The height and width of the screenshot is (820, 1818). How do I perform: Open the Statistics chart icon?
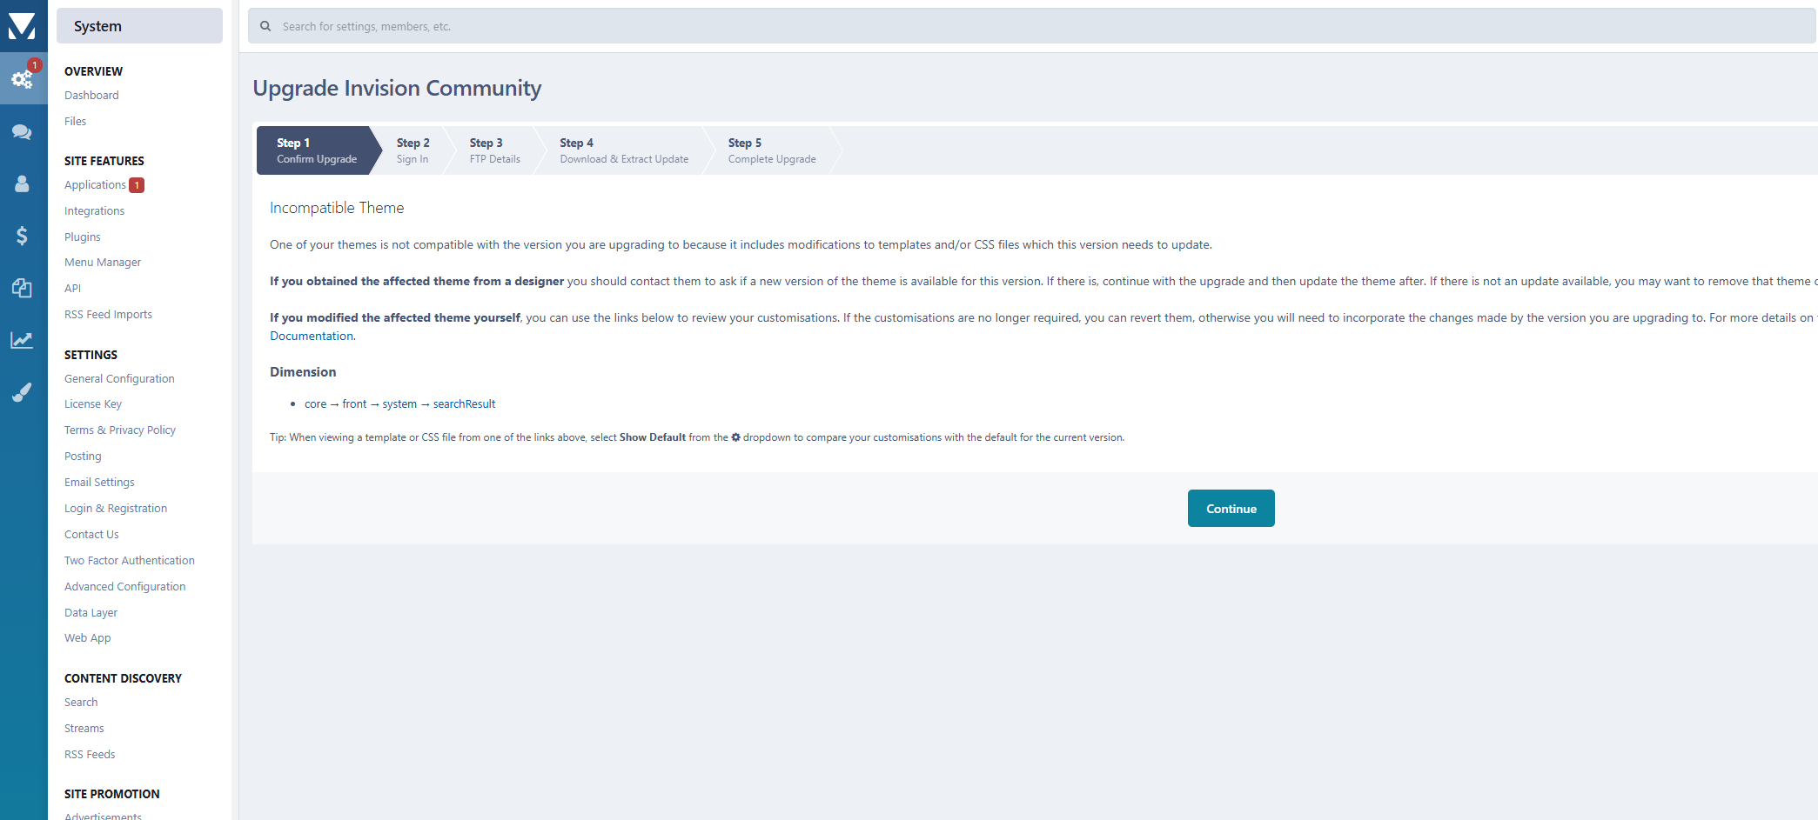tap(22, 340)
